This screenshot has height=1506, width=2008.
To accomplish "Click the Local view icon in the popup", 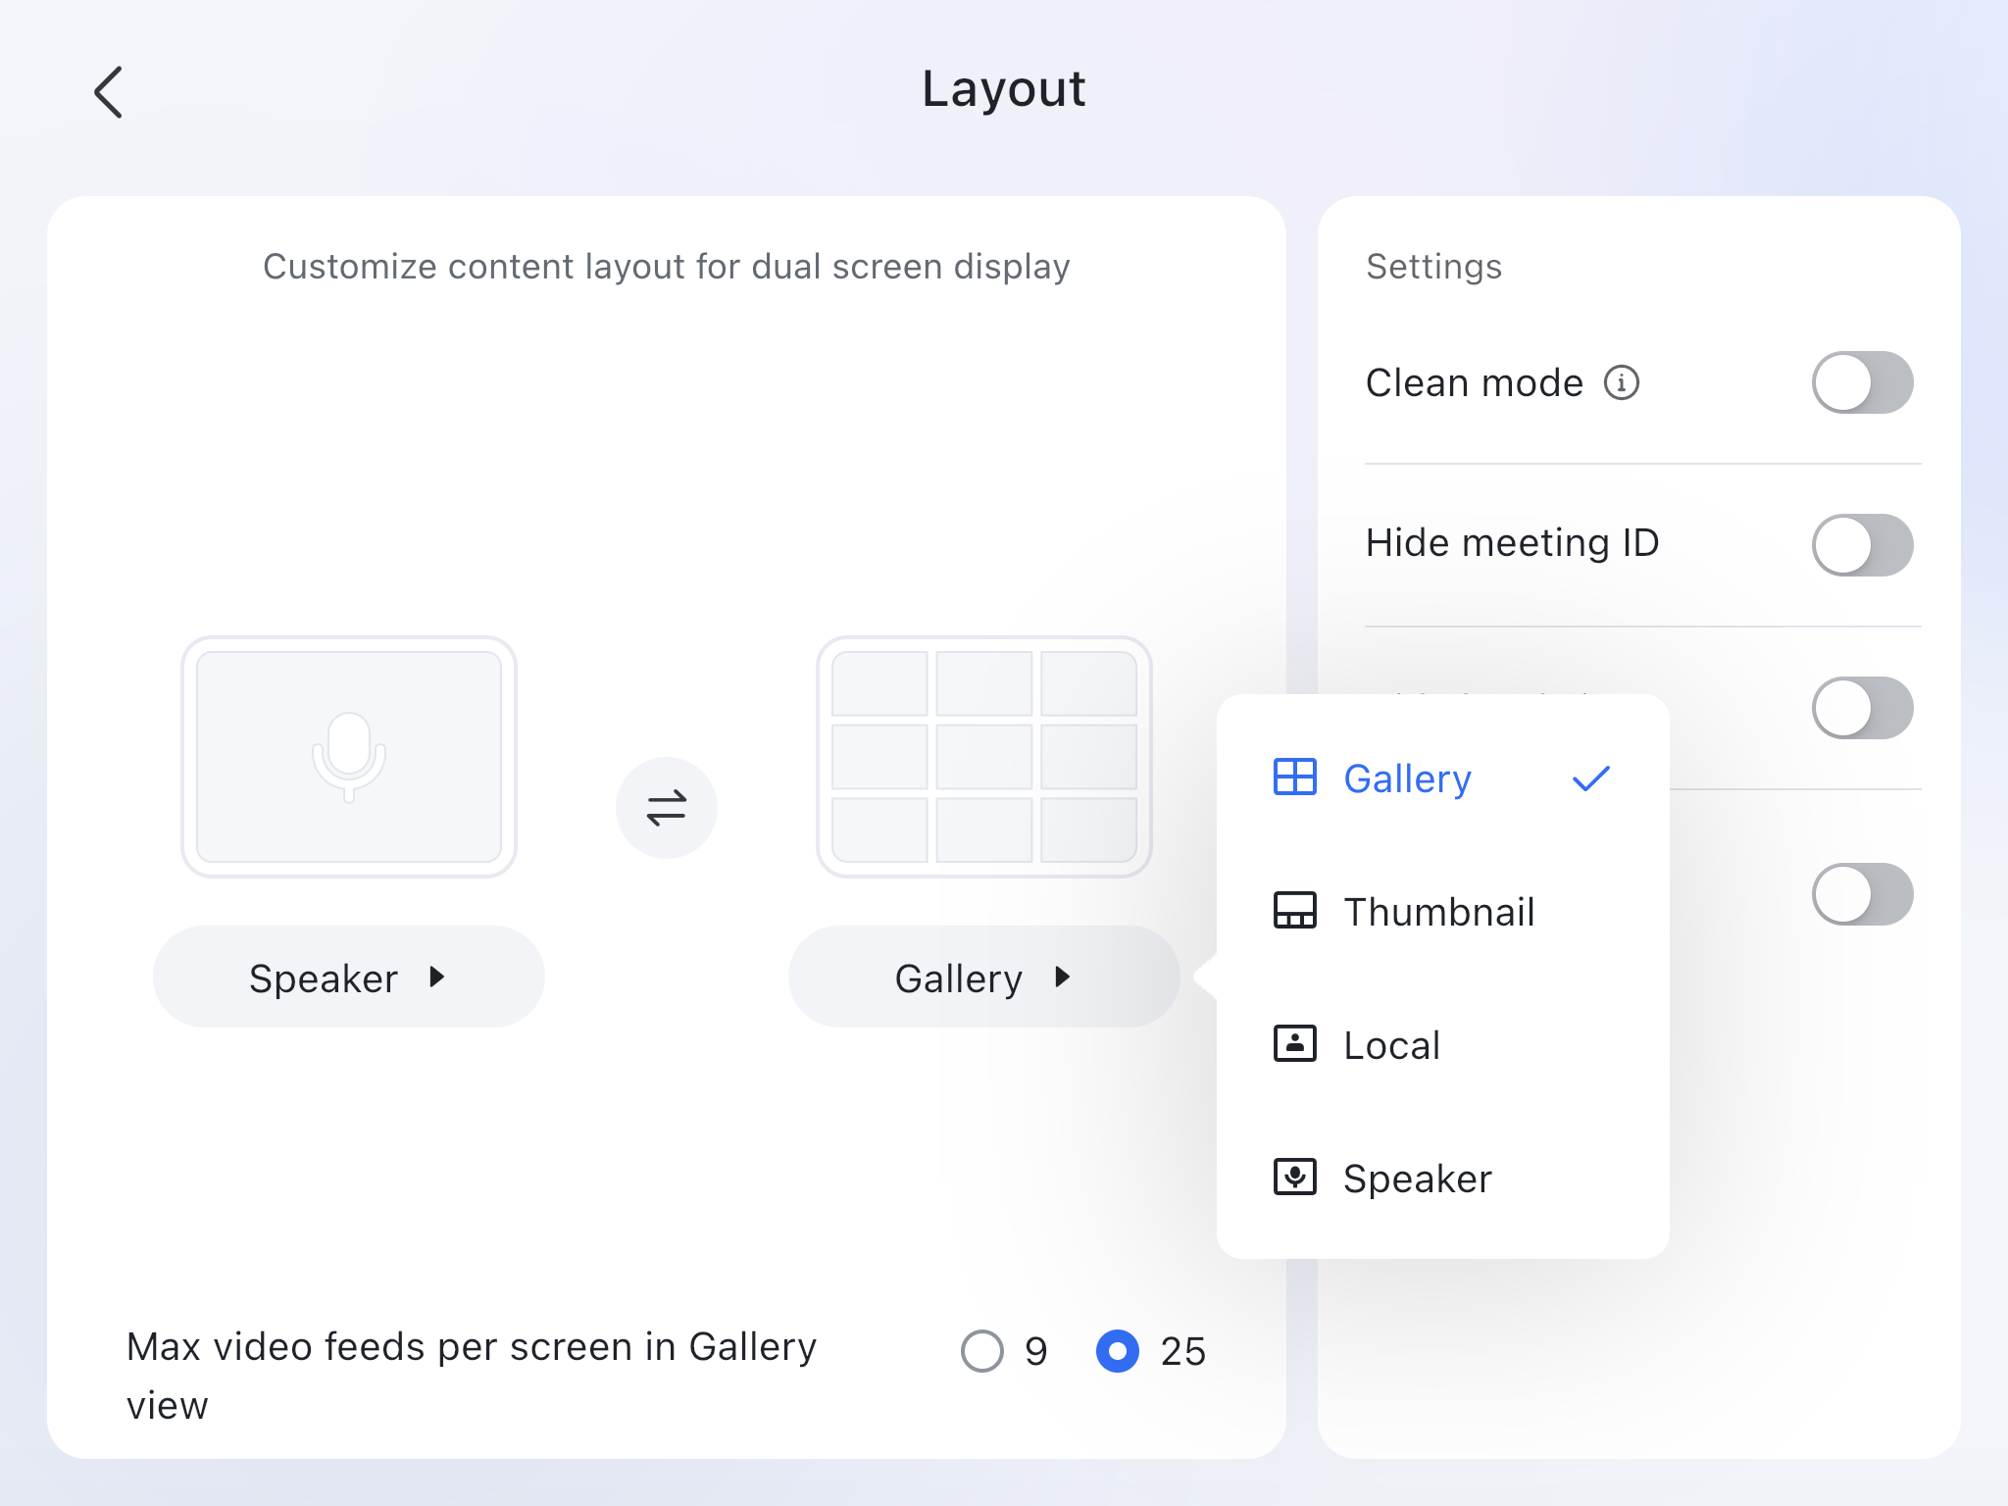I will (x=1296, y=1044).
